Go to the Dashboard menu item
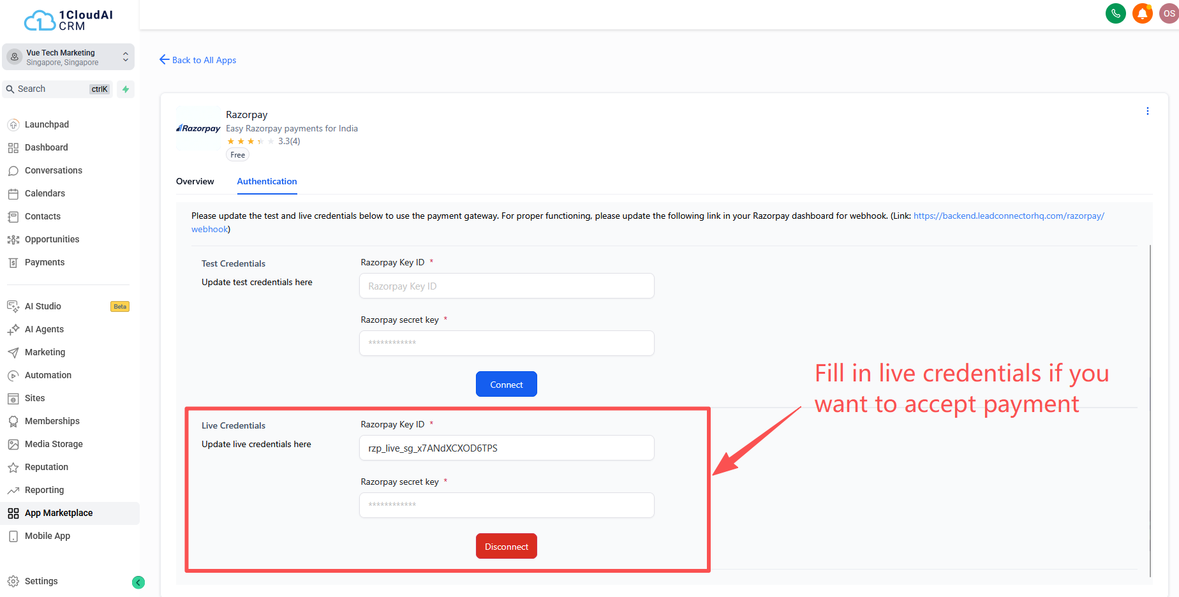1179x597 pixels. click(46, 147)
